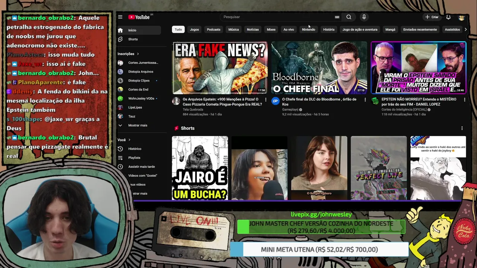The image size is (477, 268).
Task: Expand Mostrar mais under subscriptions
Action: point(139,125)
